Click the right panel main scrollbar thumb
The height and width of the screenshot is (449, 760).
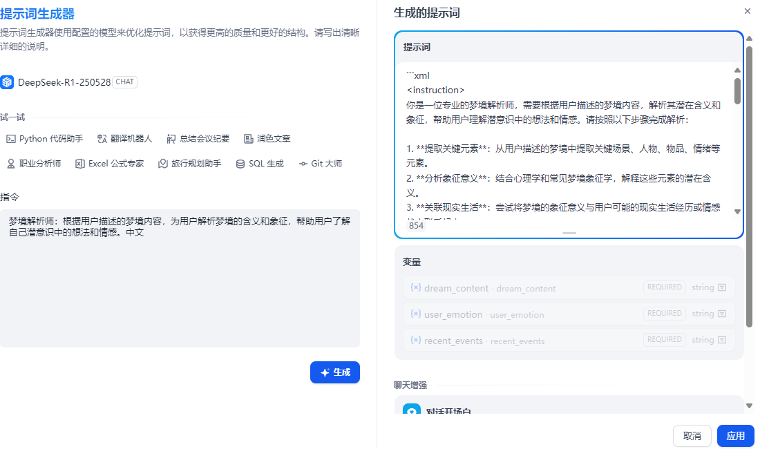[750, 187]
